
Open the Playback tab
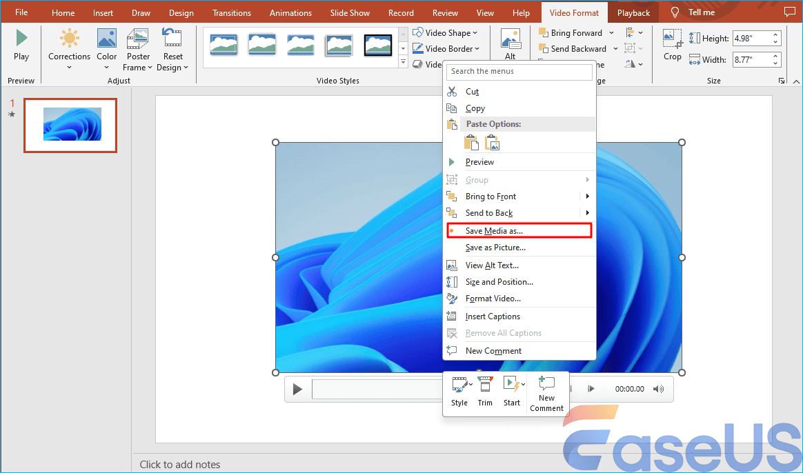click(x=633, y=13)
